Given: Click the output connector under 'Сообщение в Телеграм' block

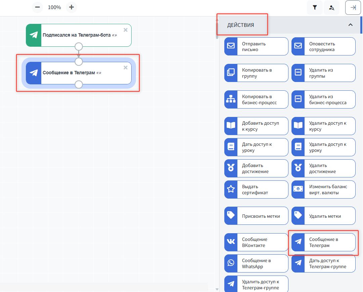Looking at the screenshot, I should 79,84.
